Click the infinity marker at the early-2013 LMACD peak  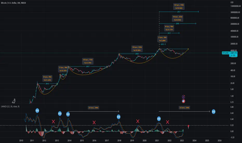pos(60,114)
